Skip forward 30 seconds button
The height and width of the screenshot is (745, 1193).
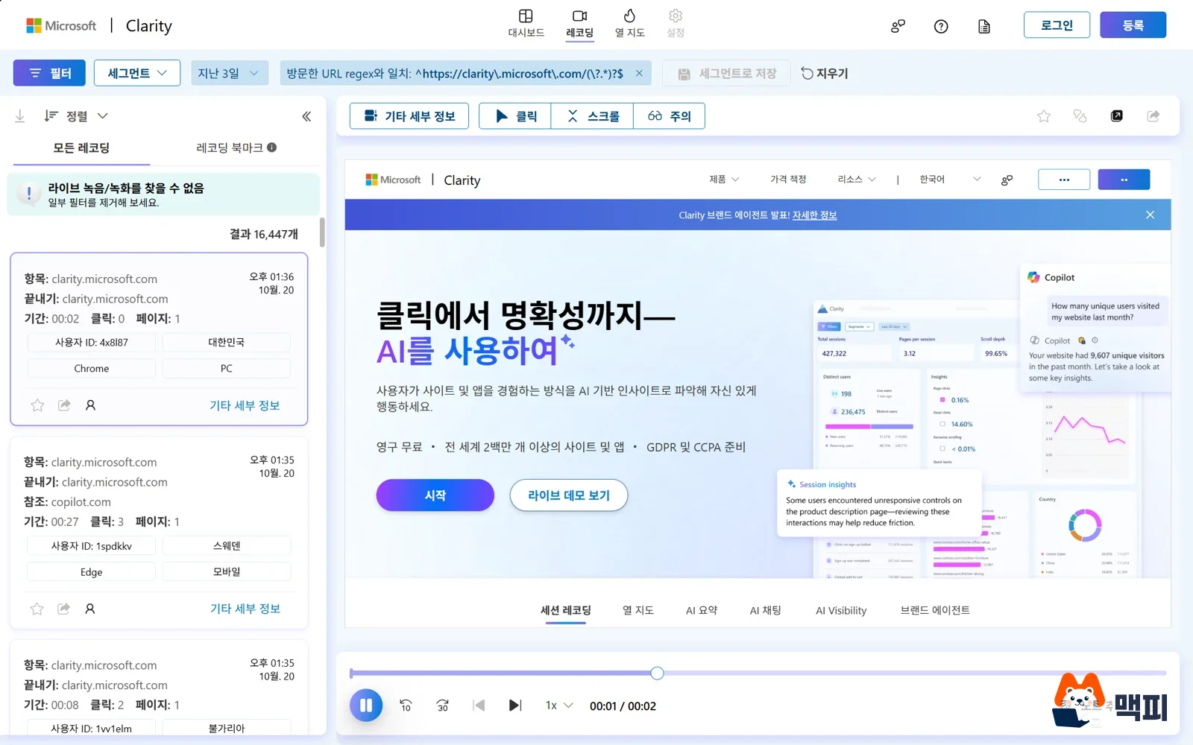click(x=442, y=706)
